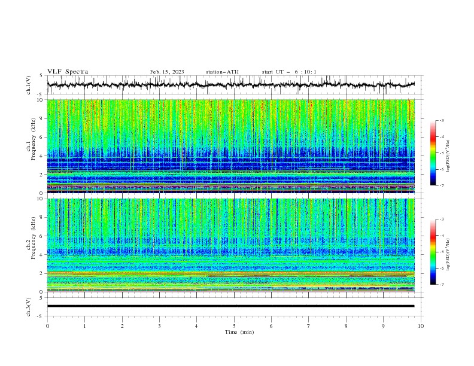Click the "6" tick on the time axis
This screenshot has height=366, width=474.
(271, 326)
